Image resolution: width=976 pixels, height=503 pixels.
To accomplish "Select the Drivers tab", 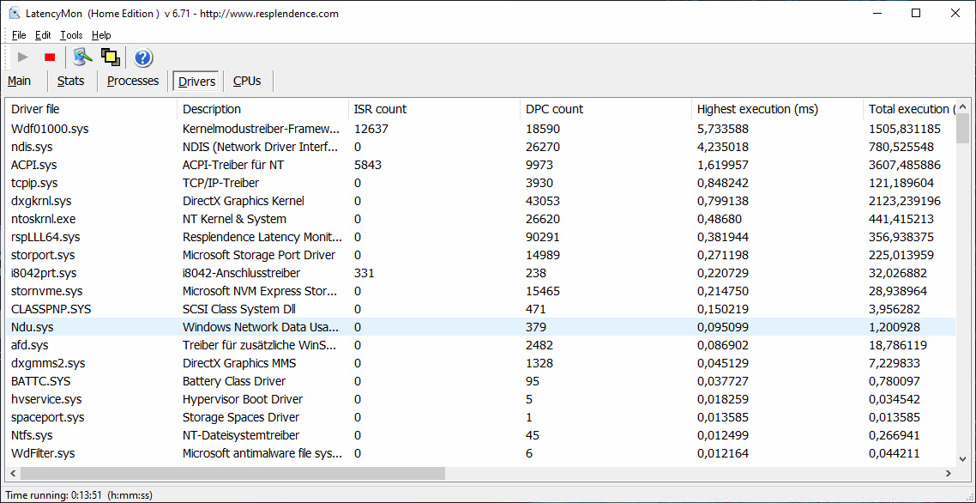I will click(x=196, y=82).
